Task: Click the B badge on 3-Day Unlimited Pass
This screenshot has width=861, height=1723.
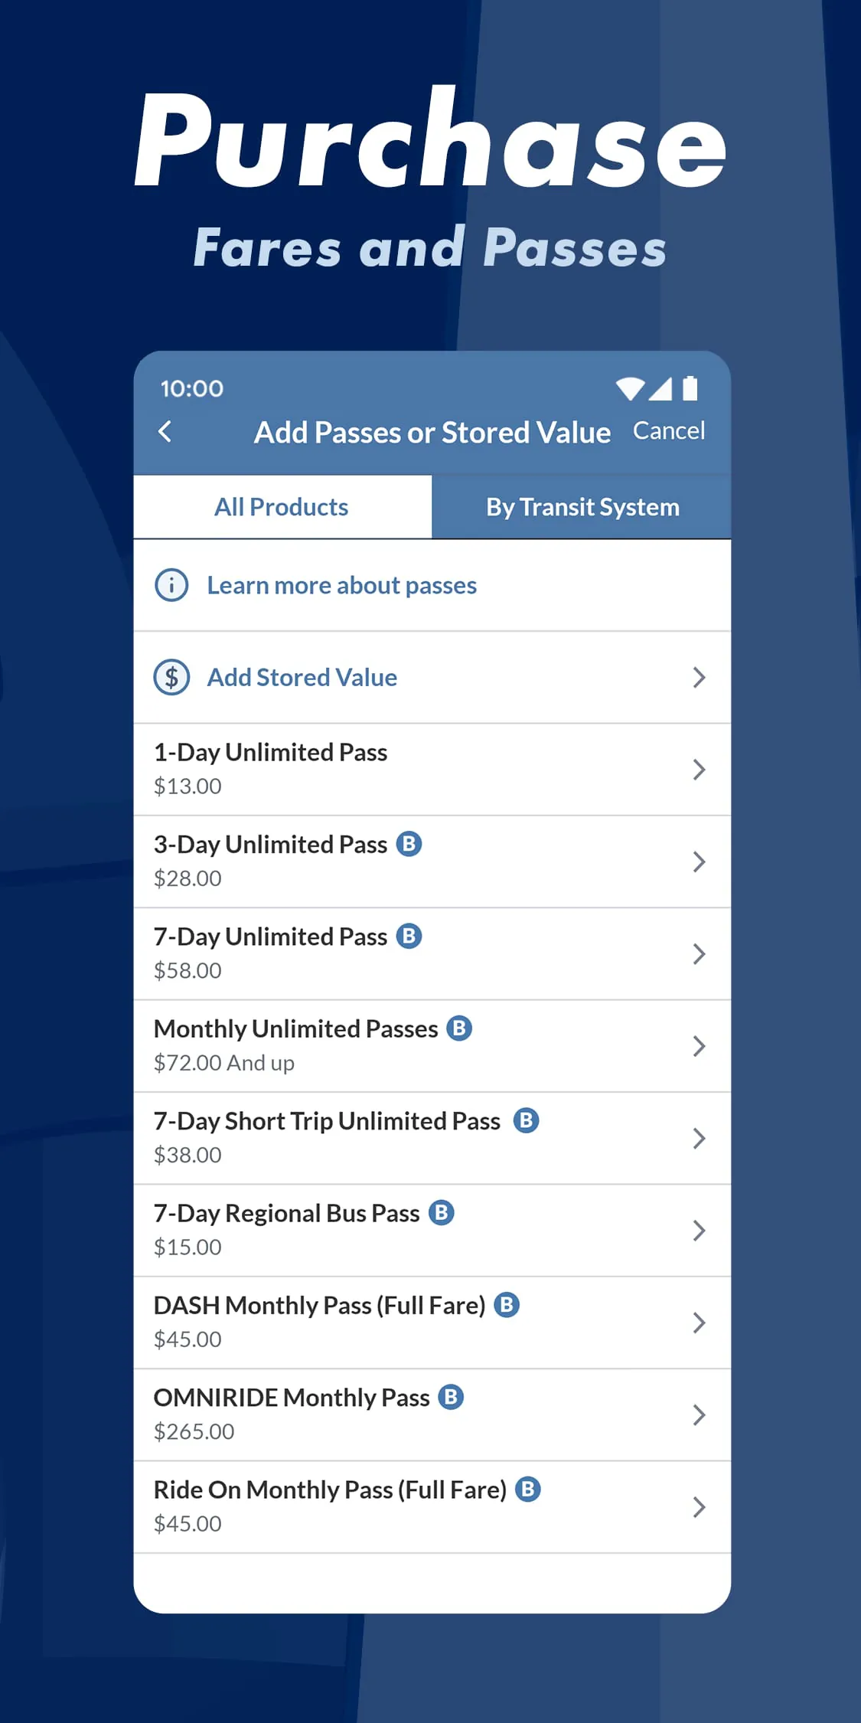Action: coord(410,843)
